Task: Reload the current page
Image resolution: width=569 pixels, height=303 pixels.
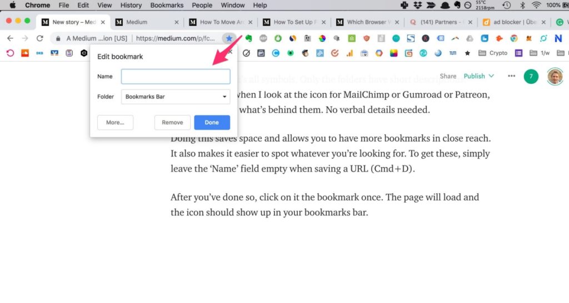Action: [39, 38]
